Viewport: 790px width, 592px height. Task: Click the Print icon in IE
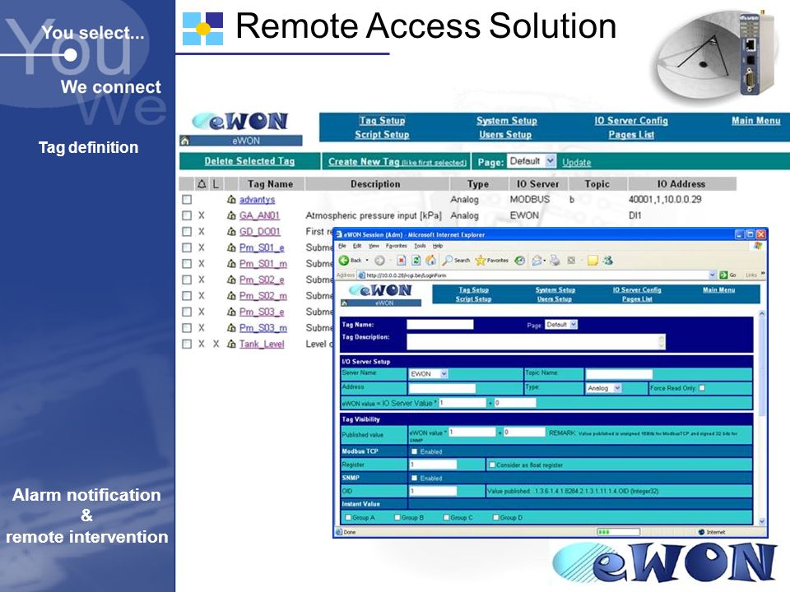coord(555,261)
